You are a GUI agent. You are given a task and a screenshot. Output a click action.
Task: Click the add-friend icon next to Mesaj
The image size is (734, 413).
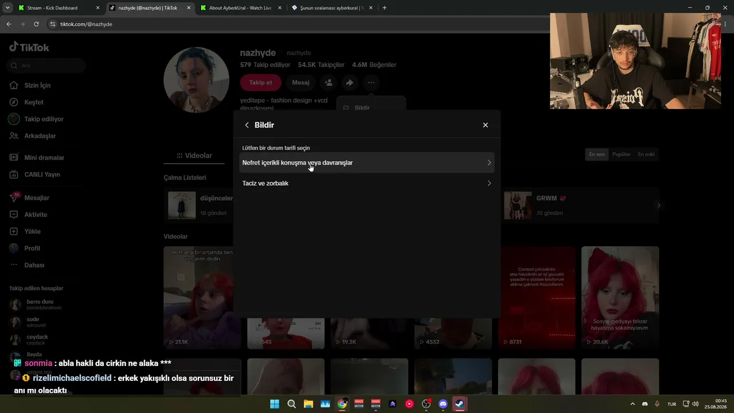tap(329, 83)
